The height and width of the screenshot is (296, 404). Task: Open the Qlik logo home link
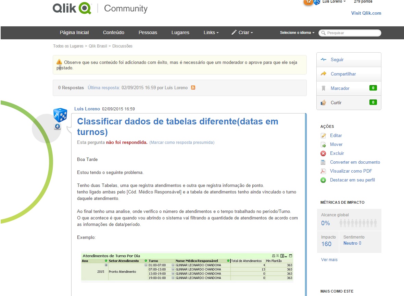click(72, 8)
